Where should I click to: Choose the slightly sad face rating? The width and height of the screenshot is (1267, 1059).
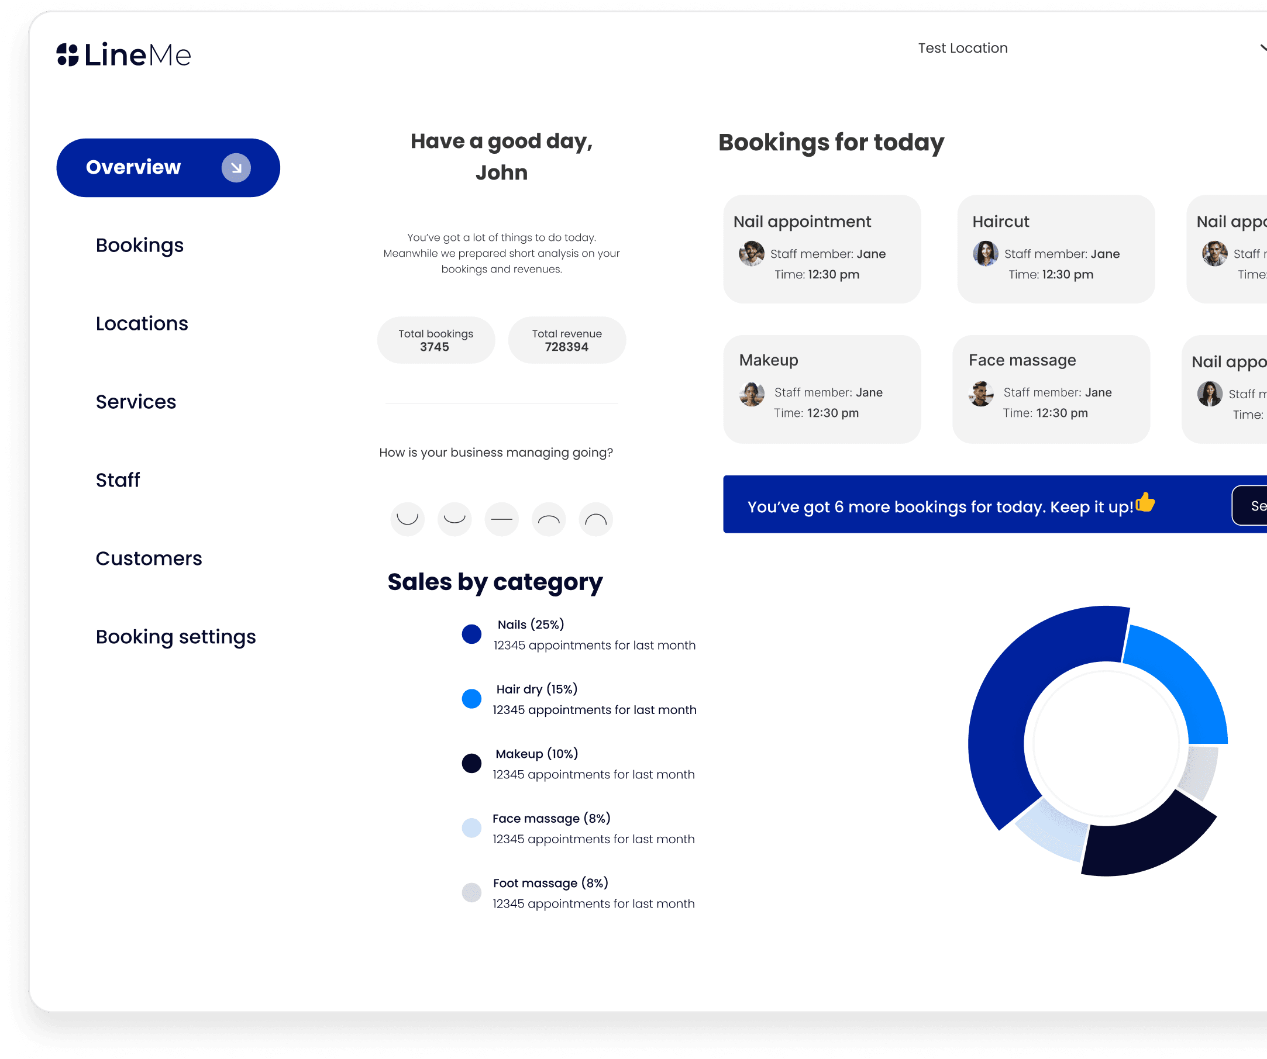point(549,519)
